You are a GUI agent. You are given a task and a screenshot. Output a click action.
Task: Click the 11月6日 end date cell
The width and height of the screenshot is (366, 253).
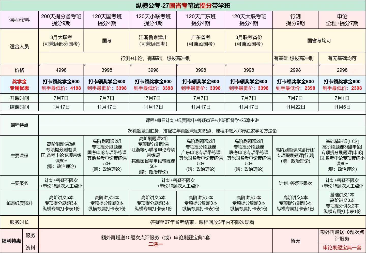[342, 107]
